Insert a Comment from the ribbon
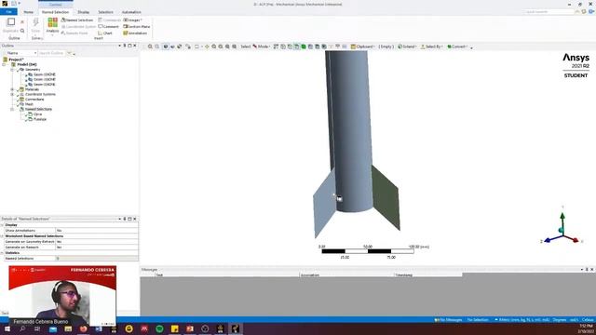Screen dimensions: 596x335 pyautogui.click(x=109, y=27)
